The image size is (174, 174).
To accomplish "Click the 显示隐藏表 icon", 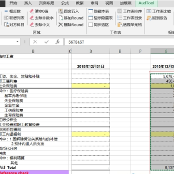I will (91, 18).
